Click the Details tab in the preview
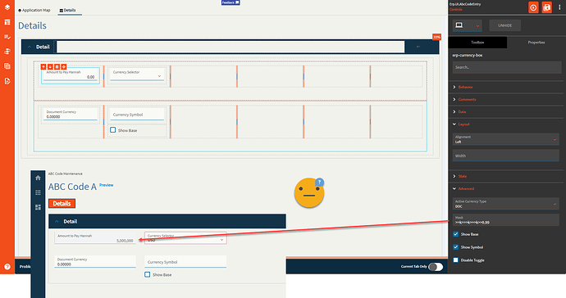This screenshot has width=566, height=298. (62, 204)
